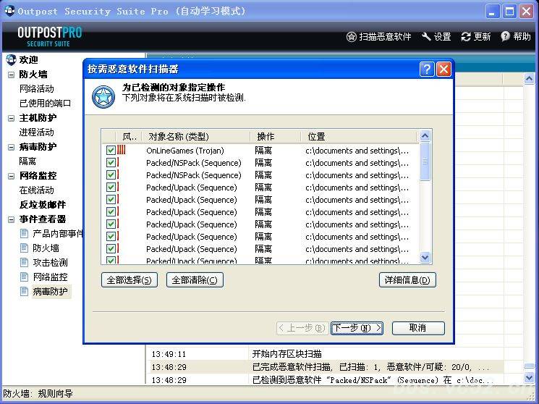
Task: Select 反垃圾邮件 in the sidebar
Action: (43, 204)
